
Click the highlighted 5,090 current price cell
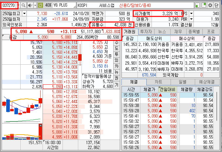[52, 87]
